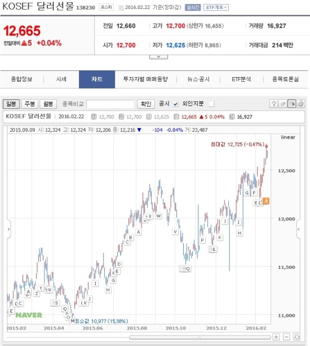Open the ETF분석 tab

click(241, 79)
